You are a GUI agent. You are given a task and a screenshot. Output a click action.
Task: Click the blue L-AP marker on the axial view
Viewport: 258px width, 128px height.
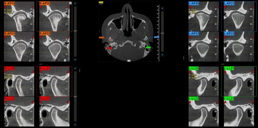pos(156,37)
